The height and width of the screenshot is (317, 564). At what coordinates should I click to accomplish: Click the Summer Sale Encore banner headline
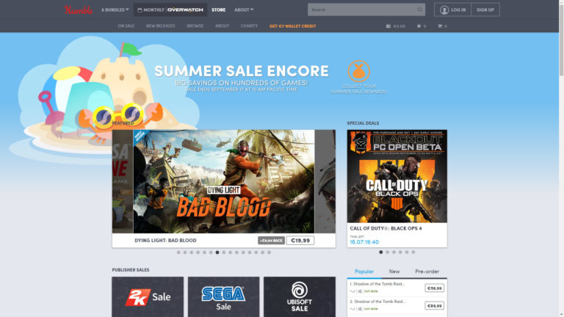click(x=242, y=71)
